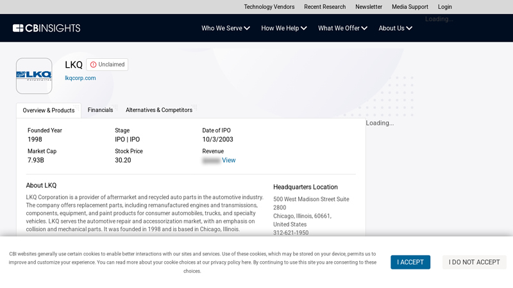Screen dimensions: 513x288
Task: Open the lkqcorp.com website link
Action: pos(80,78)
